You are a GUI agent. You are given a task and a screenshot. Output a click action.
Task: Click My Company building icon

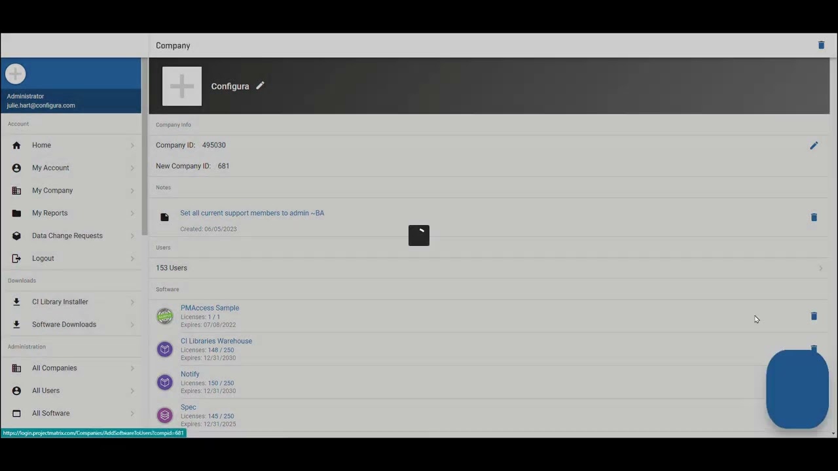(x=16, y=190)
